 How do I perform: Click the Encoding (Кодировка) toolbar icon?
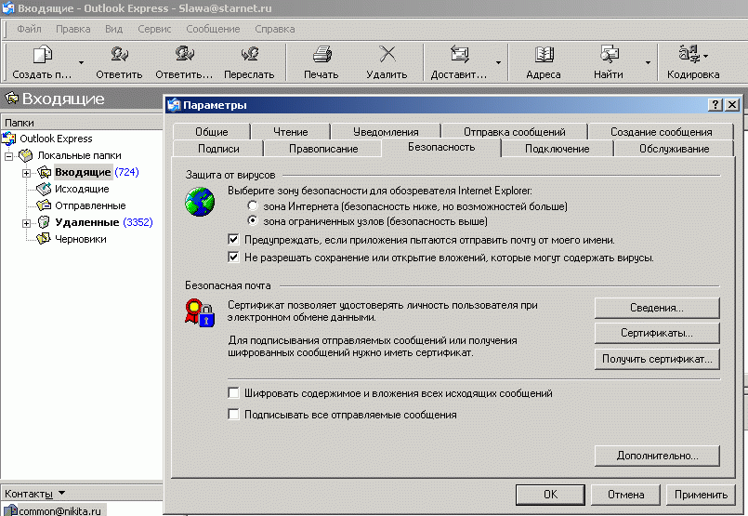click(689, 54)
